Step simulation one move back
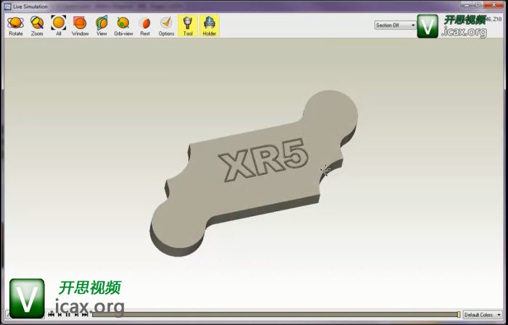 60,315
